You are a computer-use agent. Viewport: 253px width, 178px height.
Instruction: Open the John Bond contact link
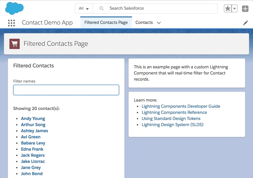click(32, 174)
